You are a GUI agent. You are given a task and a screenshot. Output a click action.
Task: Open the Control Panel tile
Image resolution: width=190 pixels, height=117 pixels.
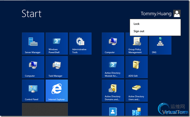click(x=33, y=90)
